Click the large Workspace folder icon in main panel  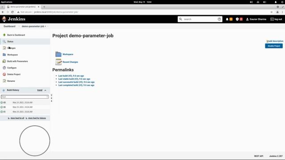[x=58, y=54]
